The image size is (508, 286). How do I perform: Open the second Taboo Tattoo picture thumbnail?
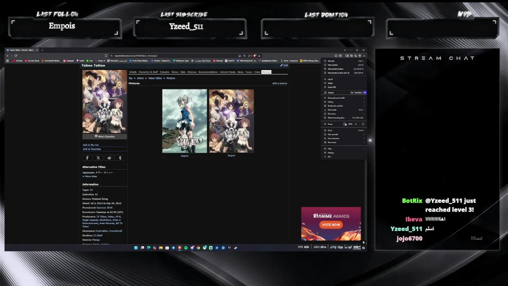coord(231,121)
